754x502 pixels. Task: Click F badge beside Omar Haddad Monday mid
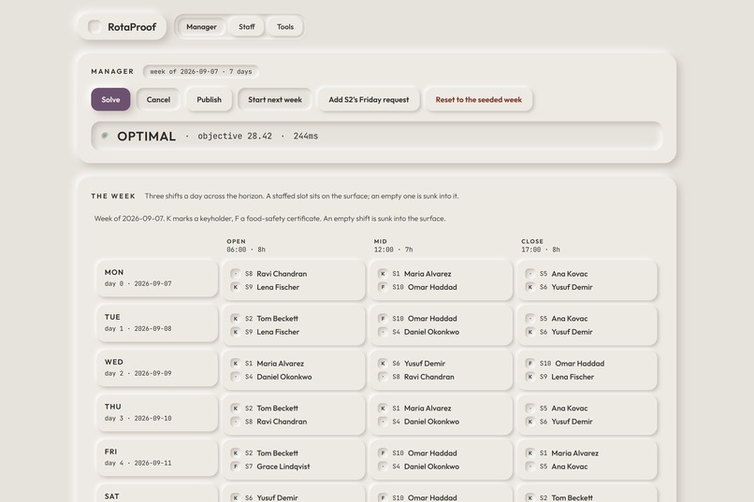coord(383,287)
